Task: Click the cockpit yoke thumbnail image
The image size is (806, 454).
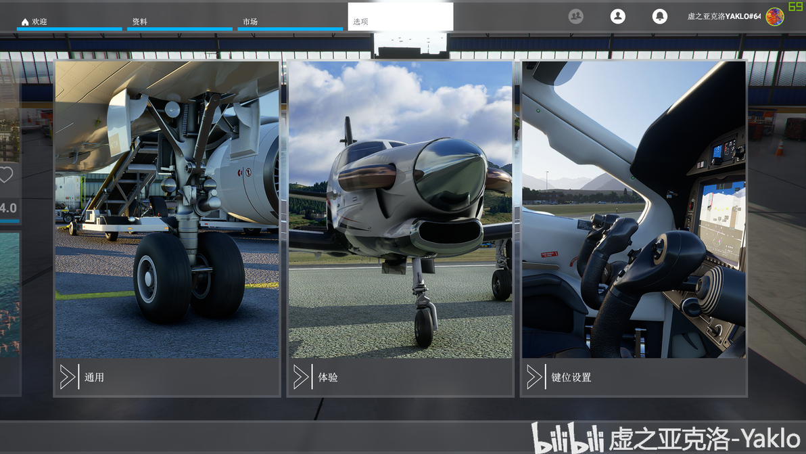Action: pyautogui.click(x=634, y=209)
